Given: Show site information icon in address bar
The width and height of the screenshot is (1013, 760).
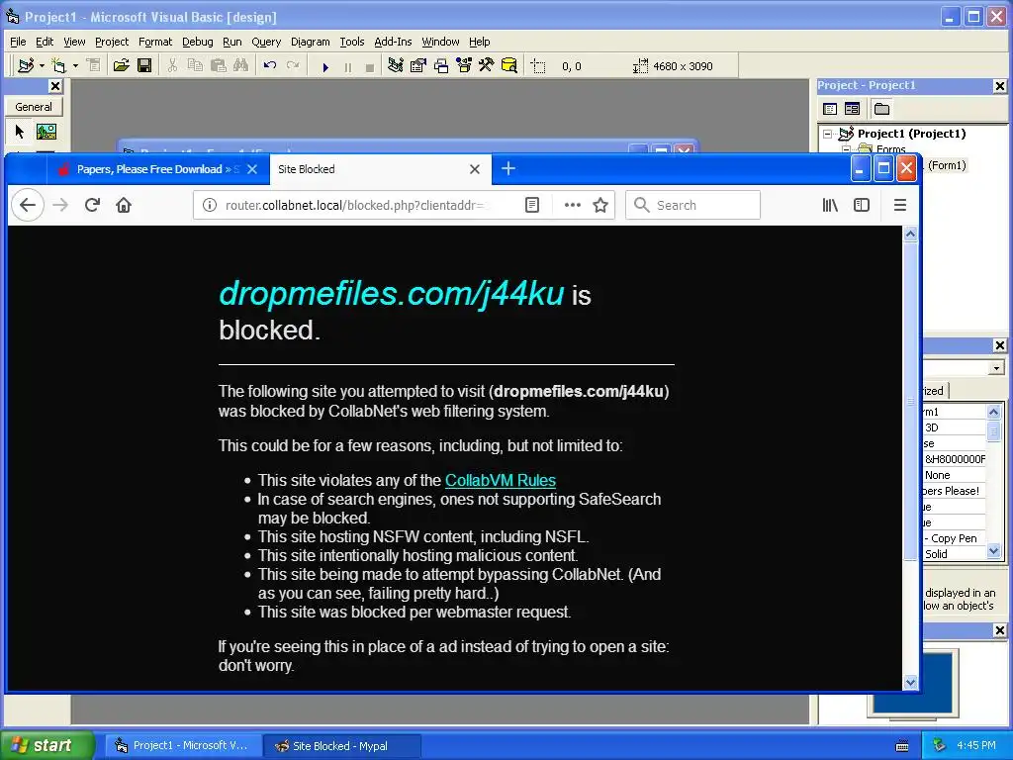Looking at the screenshot, I should (x=210, y=205).
